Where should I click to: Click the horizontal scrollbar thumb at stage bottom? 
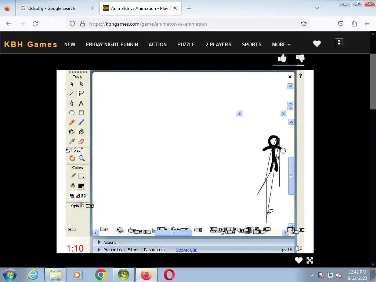173,232
